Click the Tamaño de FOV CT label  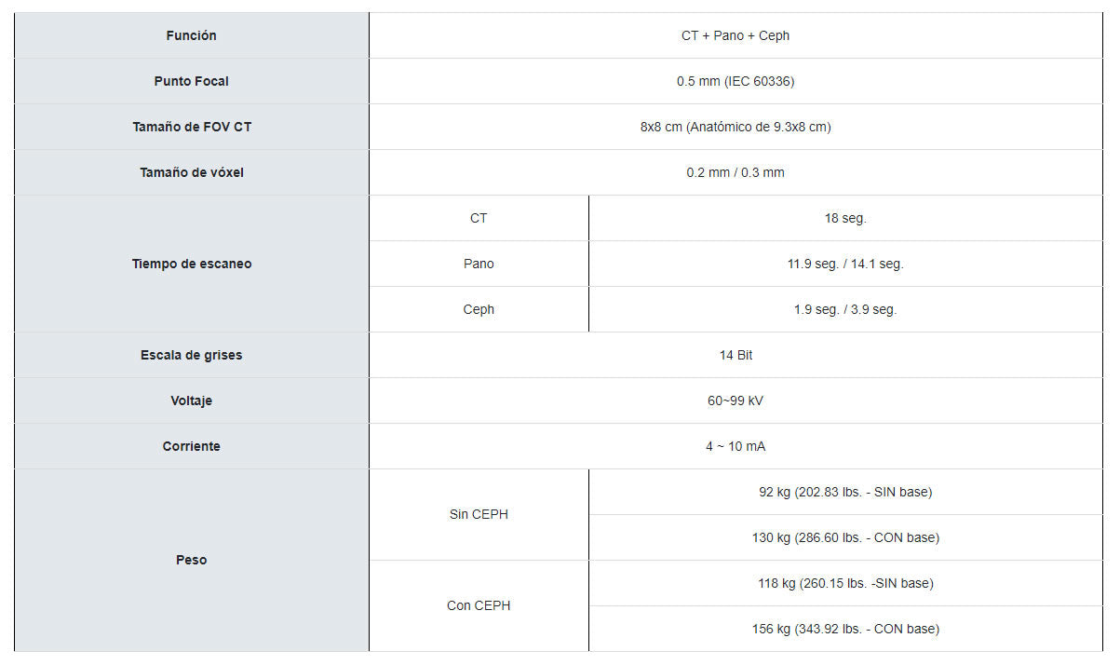pyautogui.click(x=191, y=127)
